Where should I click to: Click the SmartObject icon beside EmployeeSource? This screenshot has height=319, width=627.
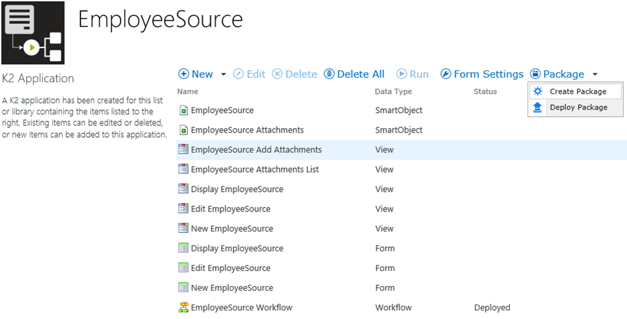click(x=184, y=110)
